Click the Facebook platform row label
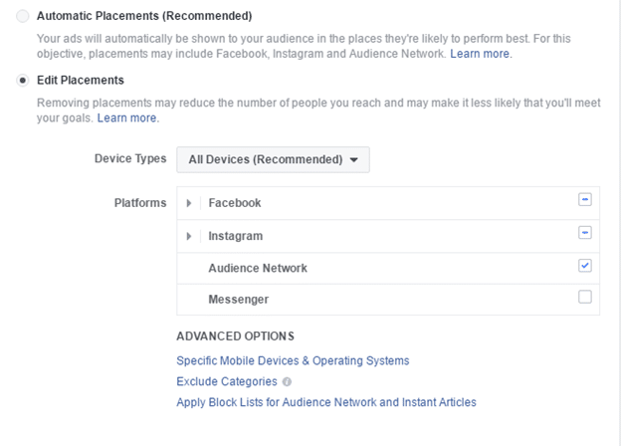The width and height of the screenshot is (621, 446). tap(235, 203)
